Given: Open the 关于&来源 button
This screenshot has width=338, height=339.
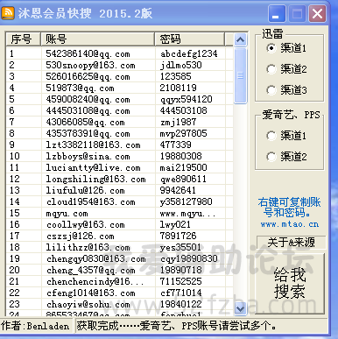Looking at the screenshot, I should click(291, 243).
